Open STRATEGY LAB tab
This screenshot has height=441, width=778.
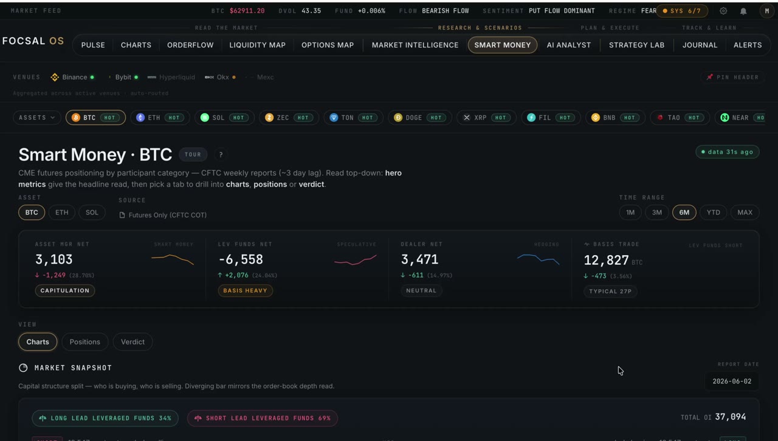click(636, 45)
